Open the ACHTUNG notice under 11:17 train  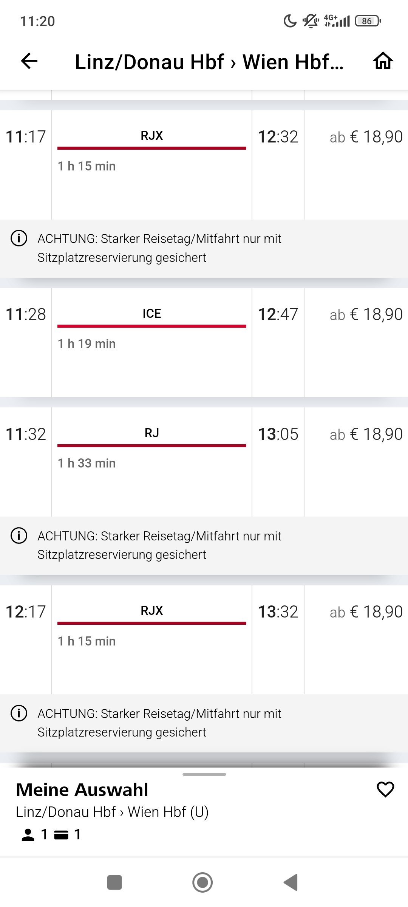click(x=204, y=248)
